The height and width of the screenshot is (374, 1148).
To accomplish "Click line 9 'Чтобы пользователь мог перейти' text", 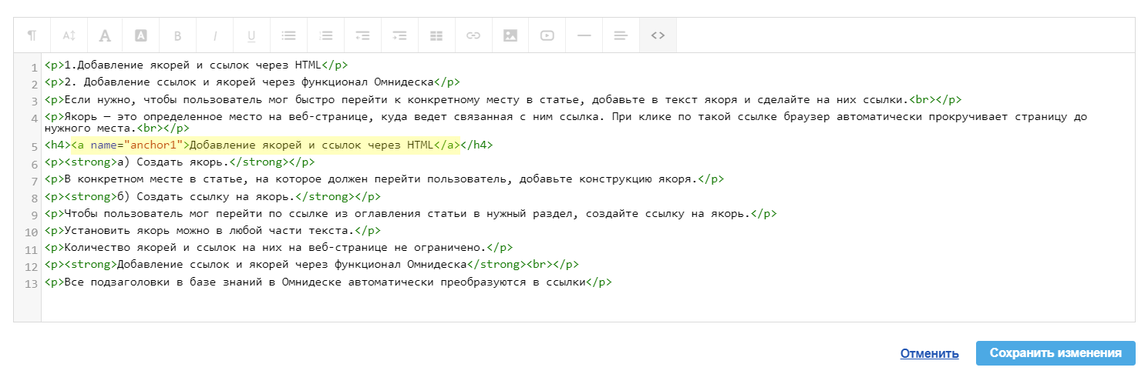I will (410, 213).
